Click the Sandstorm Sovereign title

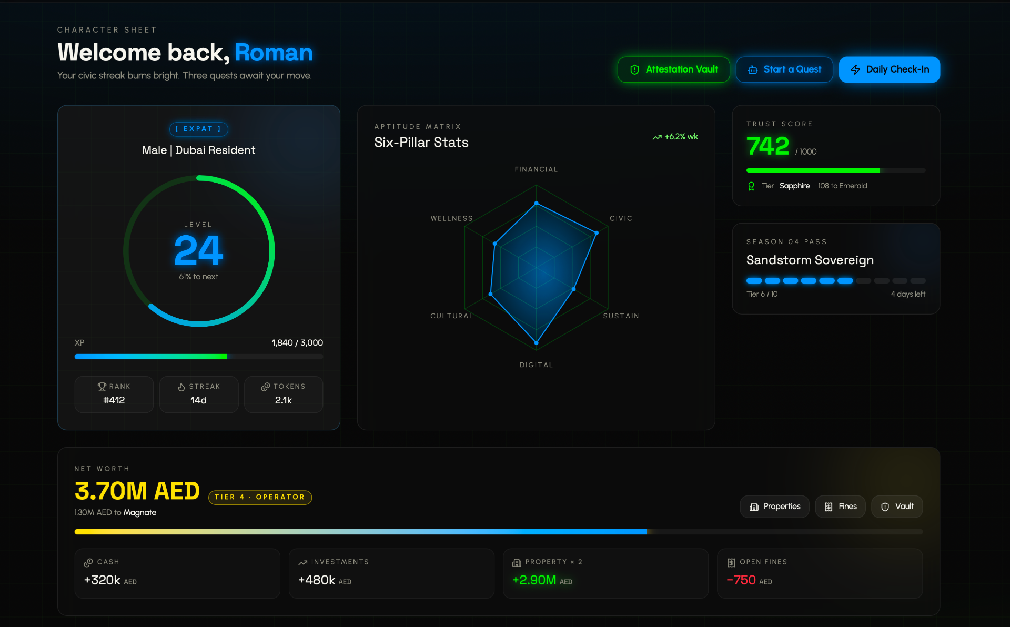[810, 260]
